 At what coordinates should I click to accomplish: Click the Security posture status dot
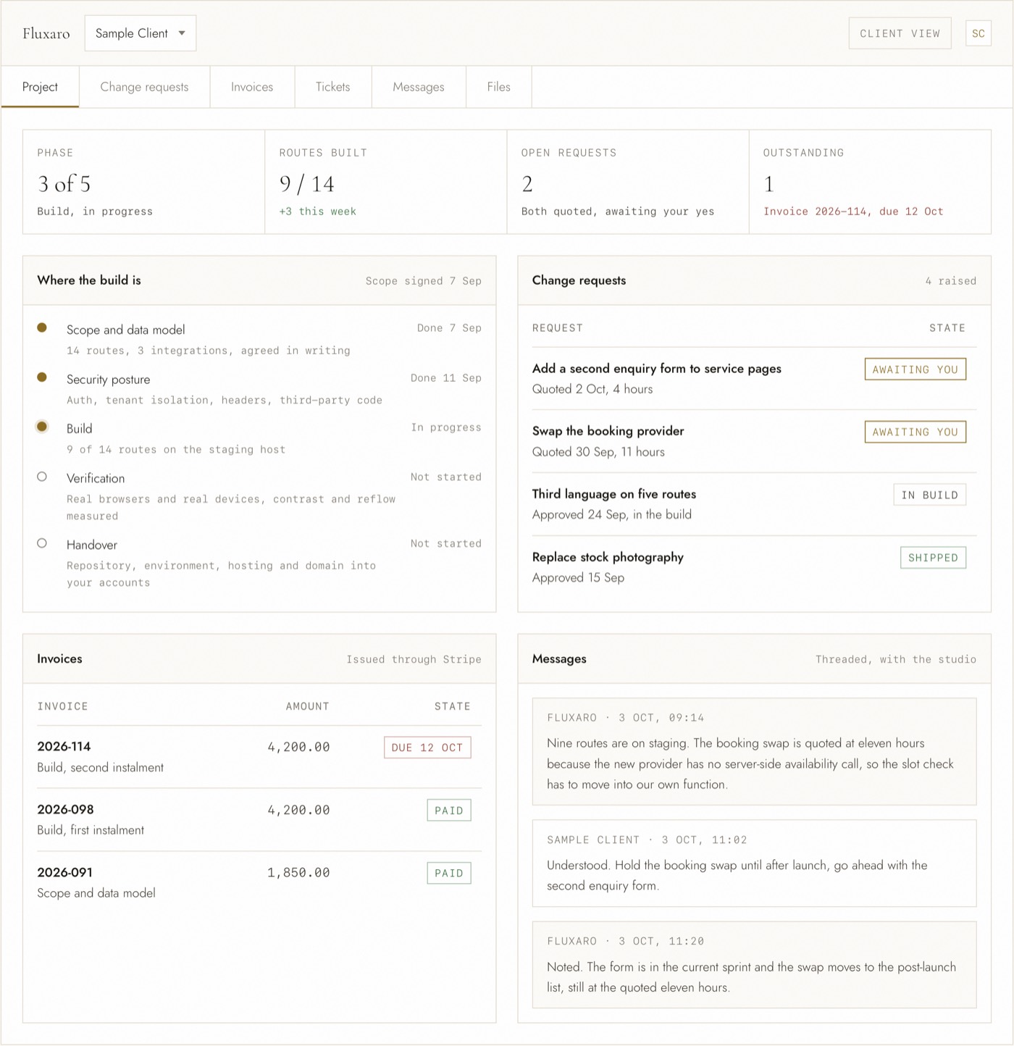(42, 377)
